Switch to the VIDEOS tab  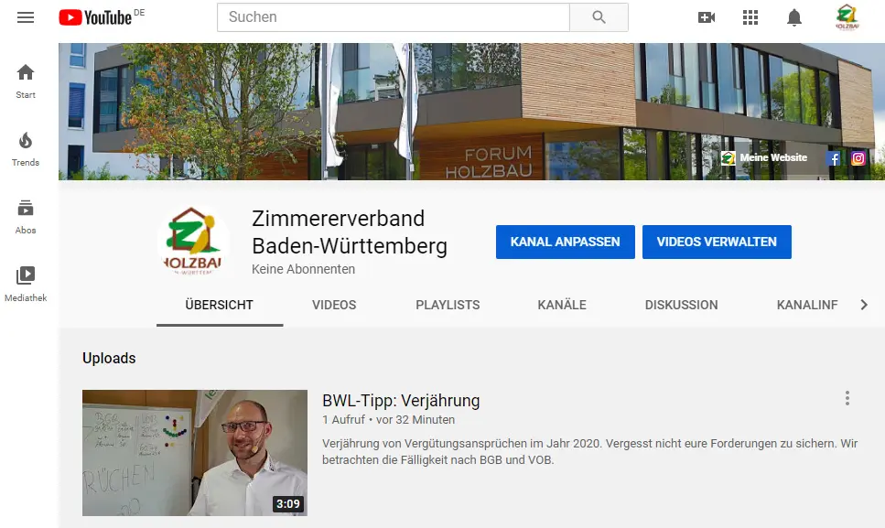(x=334, y=306)
